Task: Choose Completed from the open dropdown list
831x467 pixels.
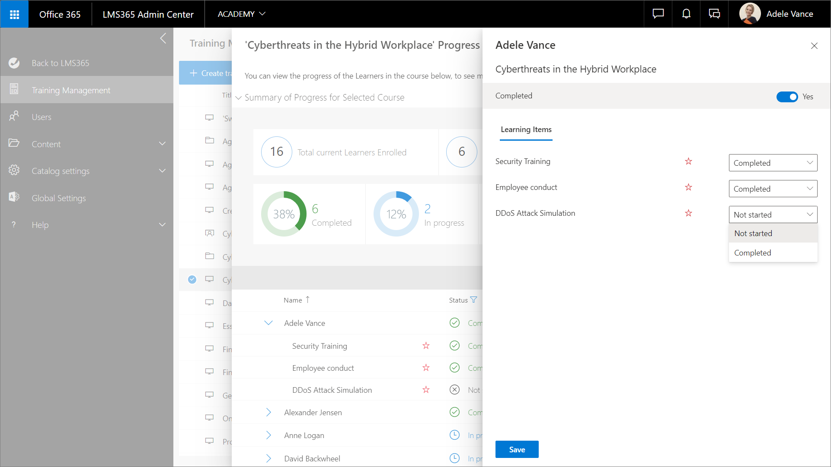Action: click(x=752, y=252)
